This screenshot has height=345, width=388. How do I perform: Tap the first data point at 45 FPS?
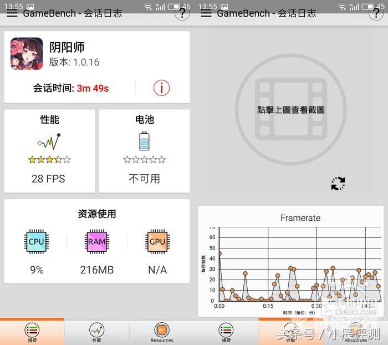(x=219, y=253)
